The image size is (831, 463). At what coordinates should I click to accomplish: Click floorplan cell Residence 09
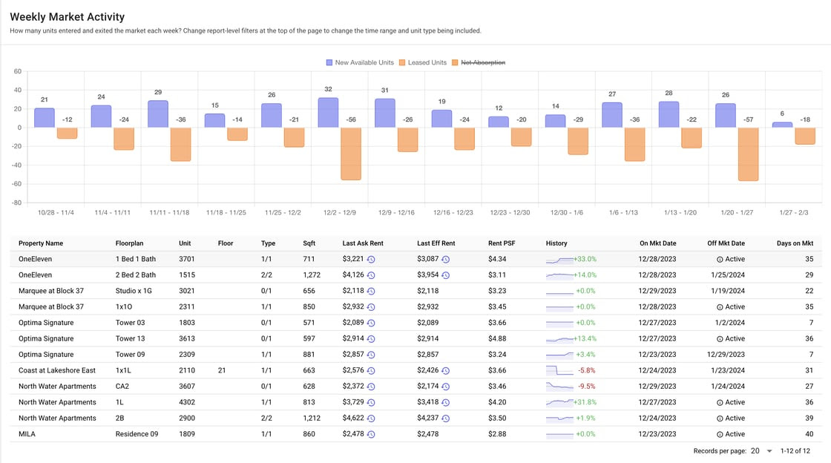pos(137,434)
